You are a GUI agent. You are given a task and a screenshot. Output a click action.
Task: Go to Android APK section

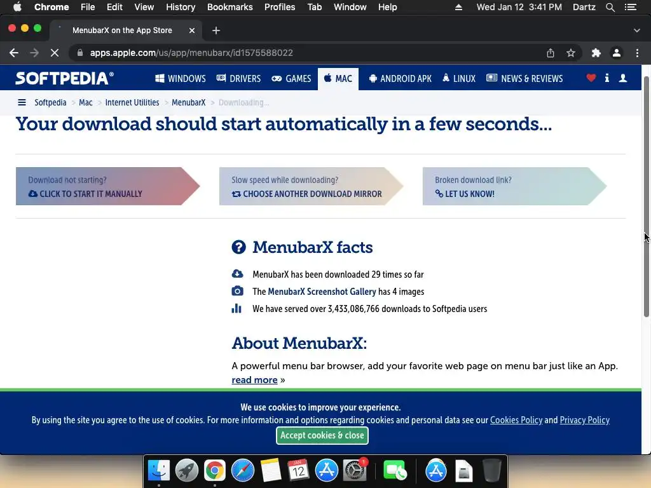click(401, 78)
